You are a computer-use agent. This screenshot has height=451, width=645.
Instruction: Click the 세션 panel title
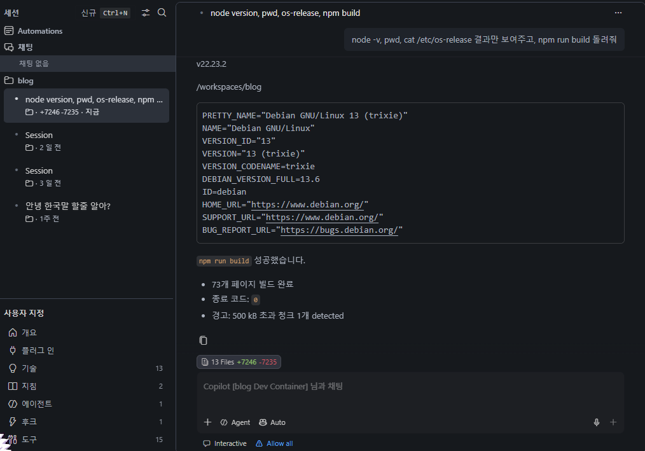(11, 13)
